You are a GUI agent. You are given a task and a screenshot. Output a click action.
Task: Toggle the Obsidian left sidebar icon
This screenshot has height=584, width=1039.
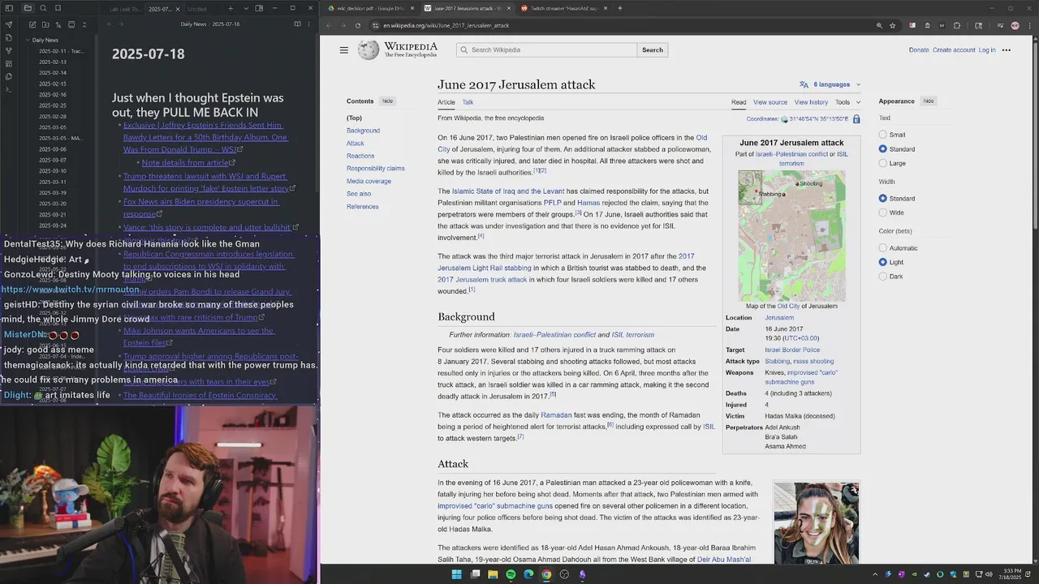point(8,8)
